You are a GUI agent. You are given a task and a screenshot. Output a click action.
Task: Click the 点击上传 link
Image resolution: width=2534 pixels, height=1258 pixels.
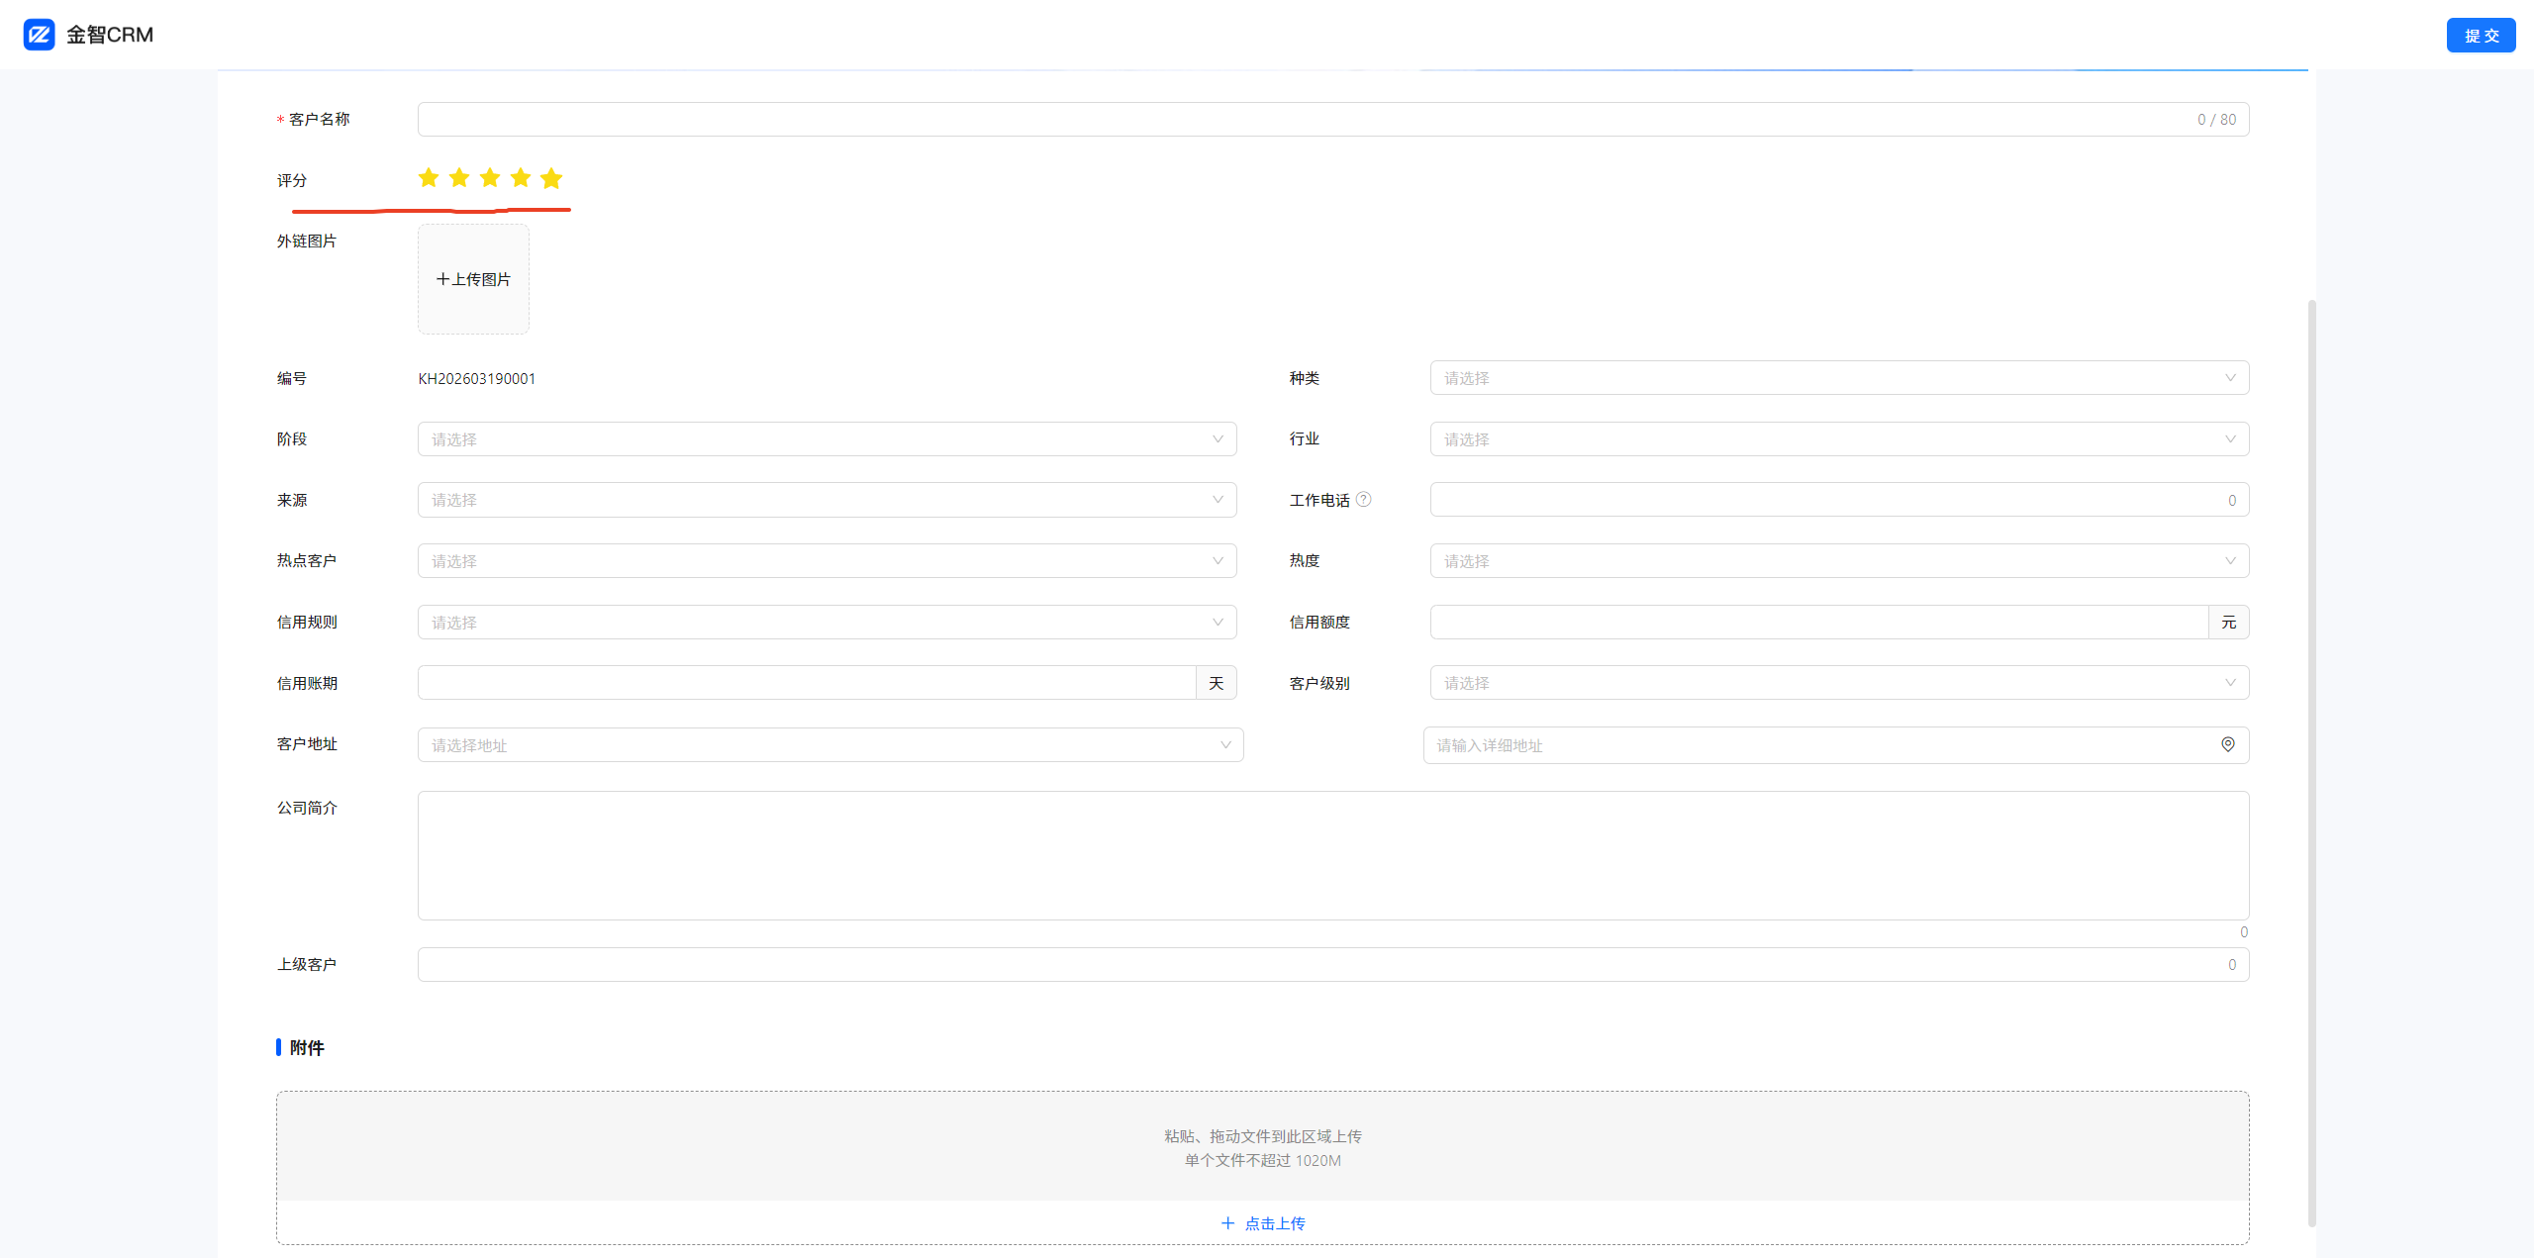(1274, 1223)
